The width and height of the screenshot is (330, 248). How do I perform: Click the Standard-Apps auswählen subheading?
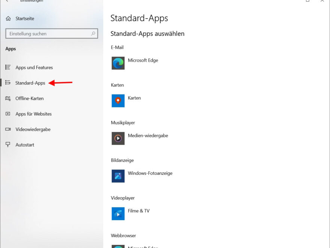147,34
